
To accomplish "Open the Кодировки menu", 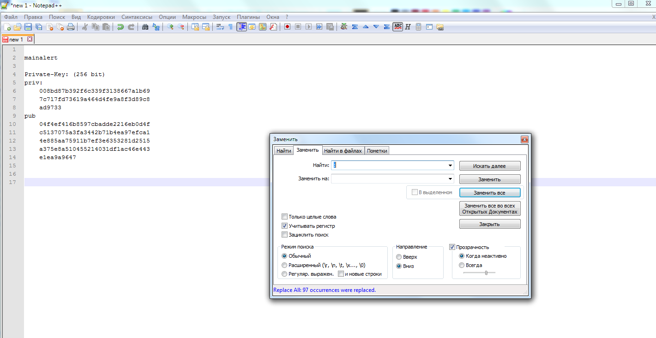I will pyautogui.click(x=101, y=17).
